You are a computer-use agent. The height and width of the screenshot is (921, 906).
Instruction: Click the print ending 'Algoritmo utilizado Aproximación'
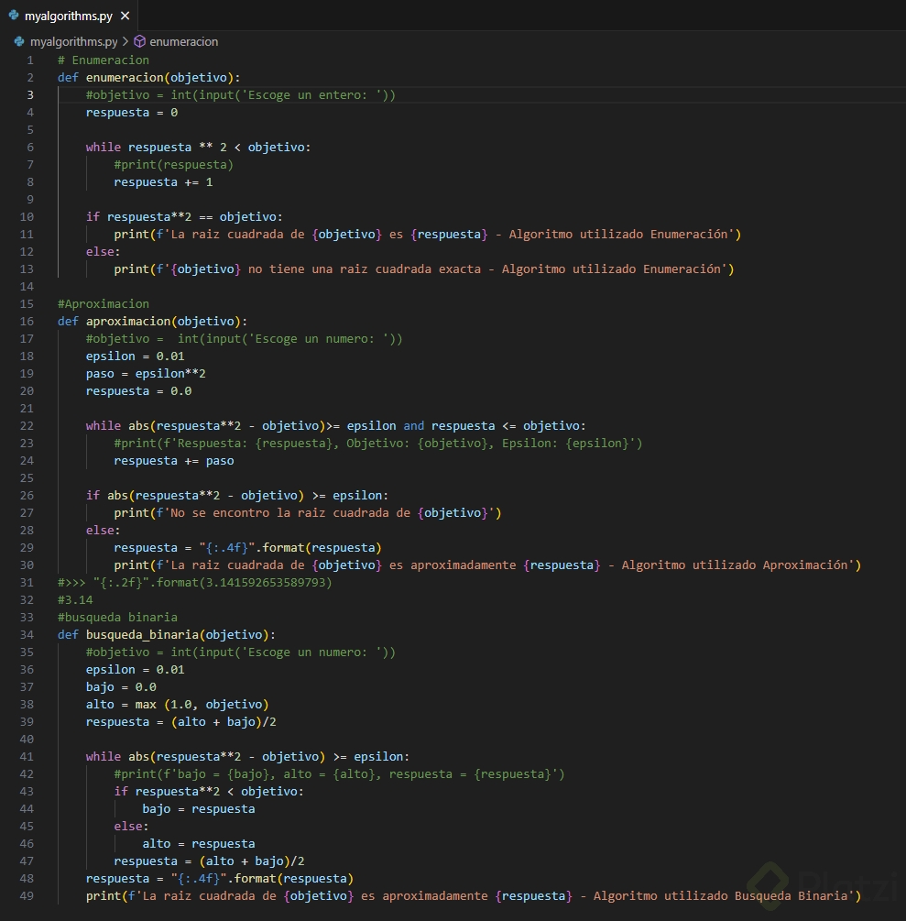pos(487,565)
